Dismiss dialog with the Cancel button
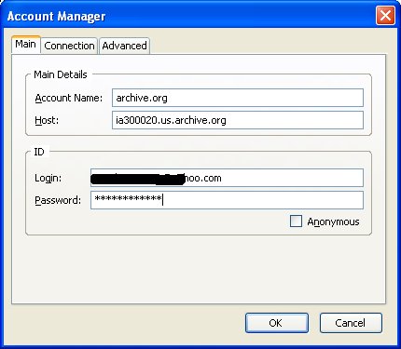The height and width of the screenshot is (349, 401). pyautogui.click(x=351, y=323)
